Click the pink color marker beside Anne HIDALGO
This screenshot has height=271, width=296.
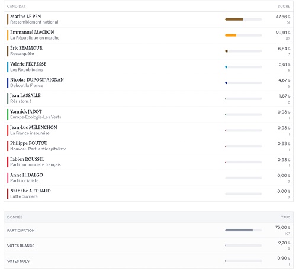[x=8, y=178]
